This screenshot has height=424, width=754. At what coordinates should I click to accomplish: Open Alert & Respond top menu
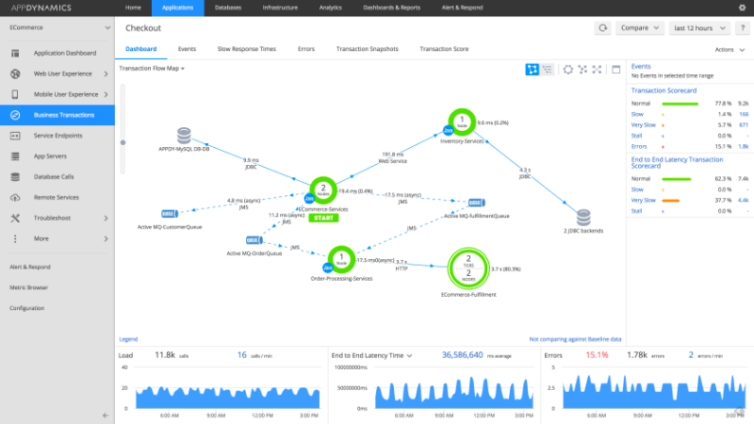coord(462,8)
